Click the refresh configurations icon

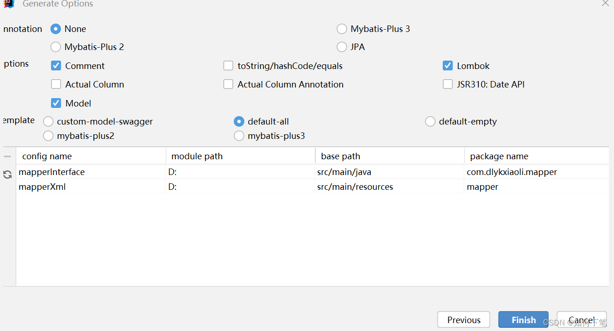[7, 175]
